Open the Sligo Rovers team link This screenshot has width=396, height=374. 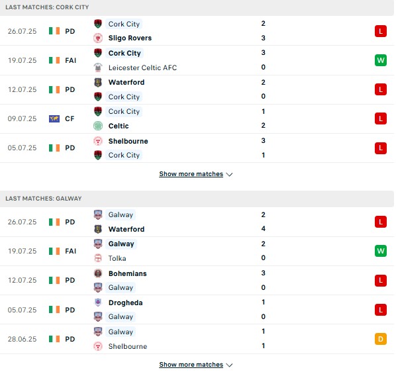[130, 38]
